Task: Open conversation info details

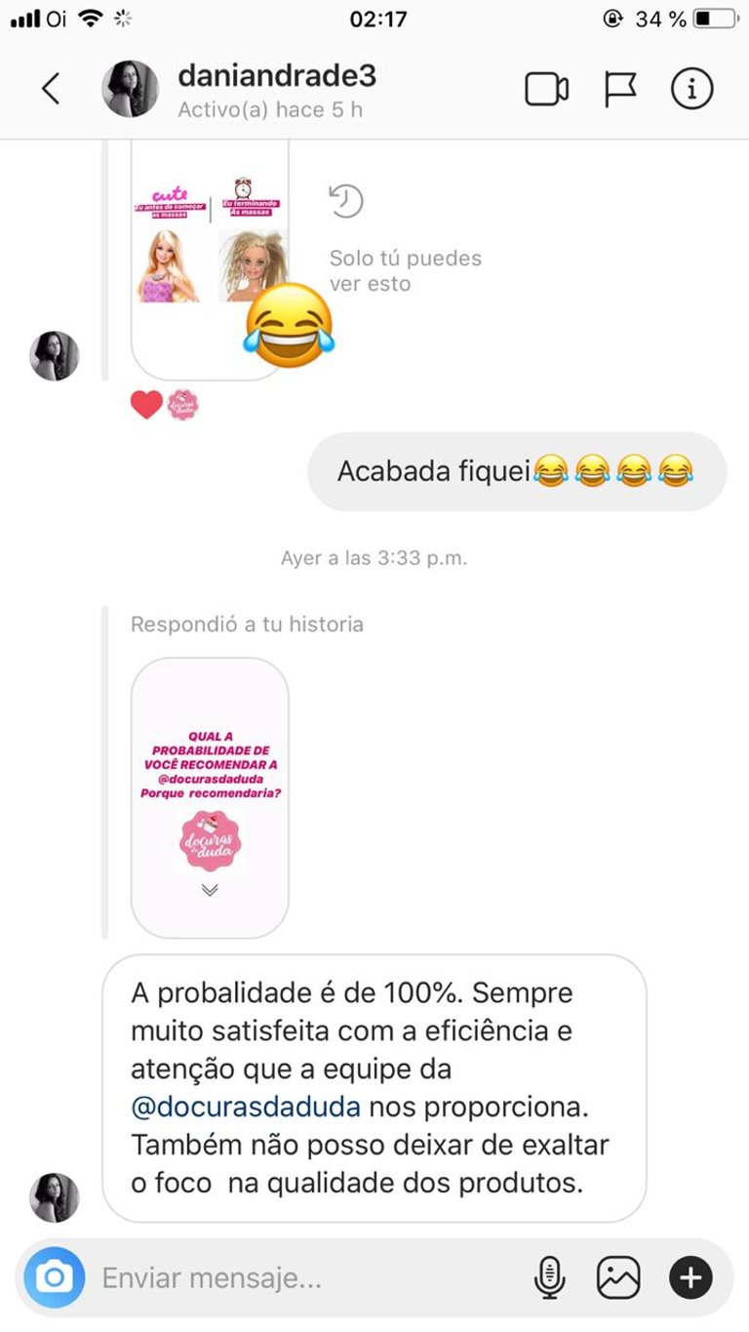Action: click(691, 89)
